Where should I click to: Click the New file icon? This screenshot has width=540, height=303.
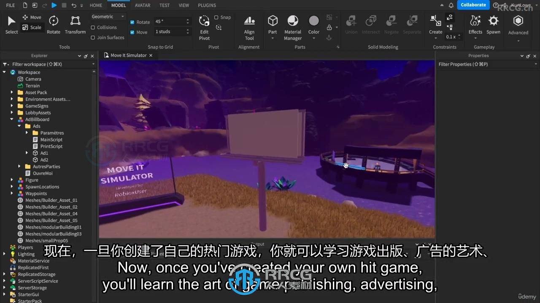[x=25, y=5]
